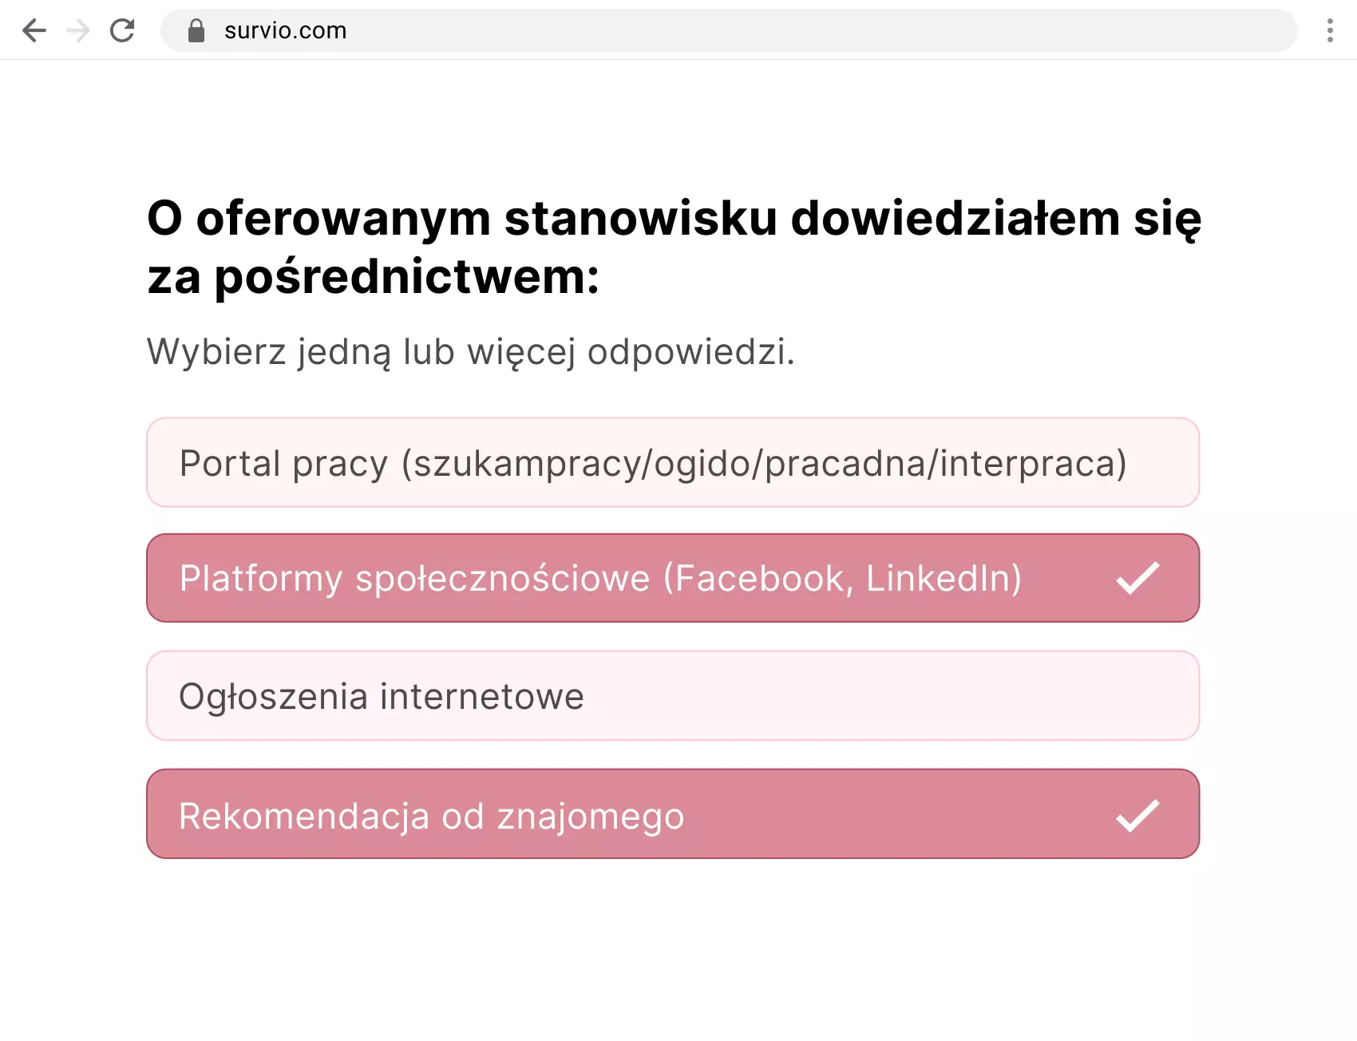1357x1041 pixels.
Task: Click the checkmark on Rekomendacja od znajomego
Action: [x=1138, y=815]
